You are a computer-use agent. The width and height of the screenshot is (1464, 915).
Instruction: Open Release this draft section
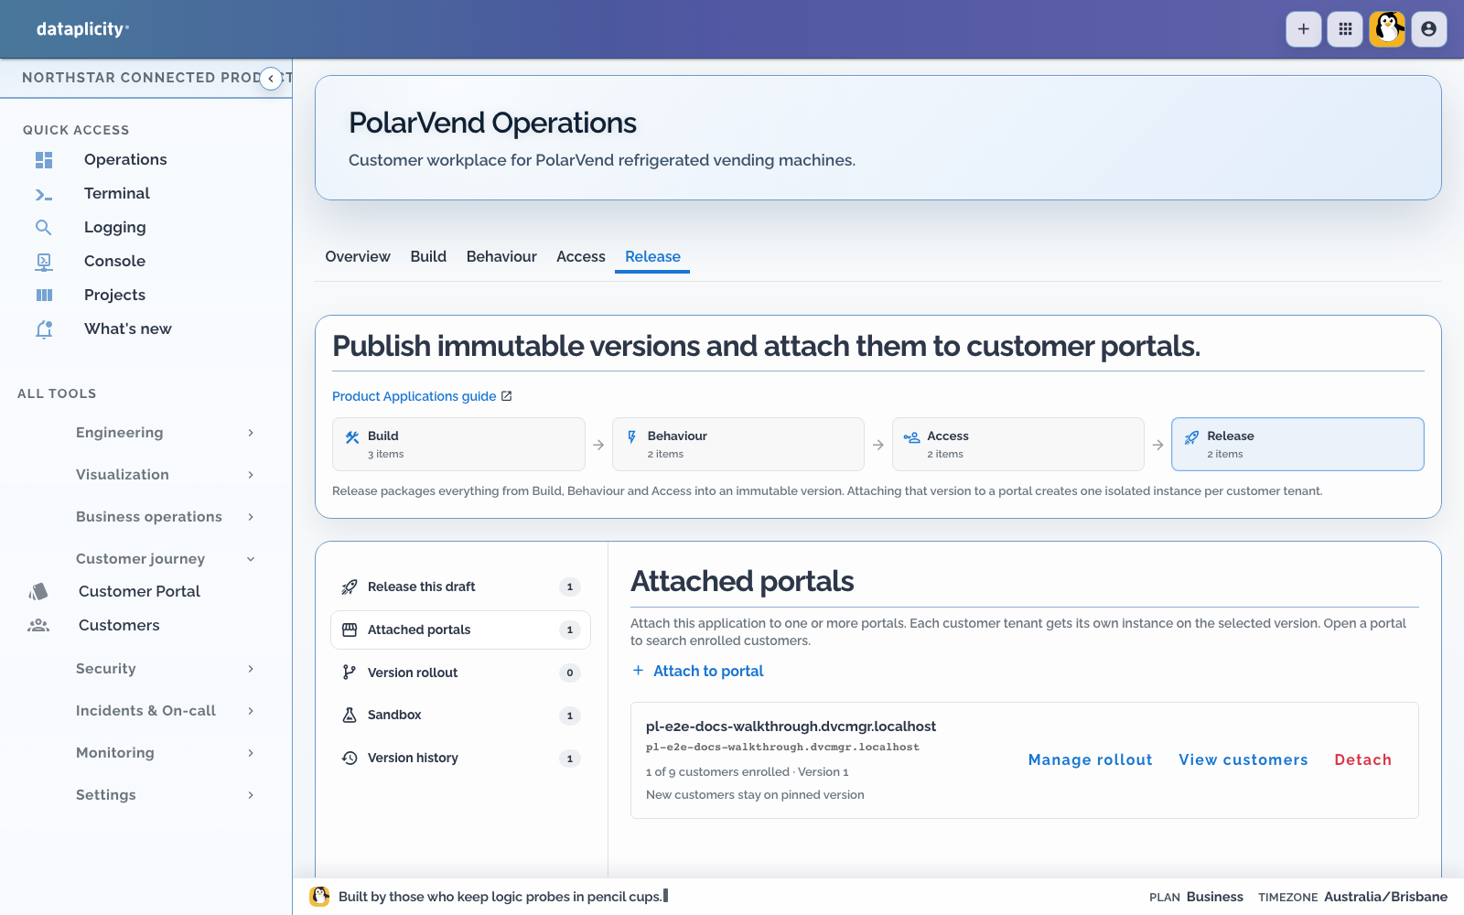(x=460, y=587)
